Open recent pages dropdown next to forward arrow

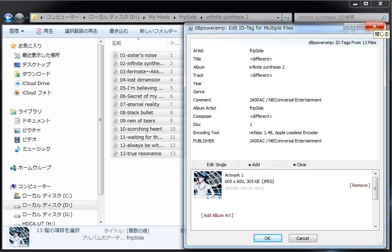[x=27, y=18]
